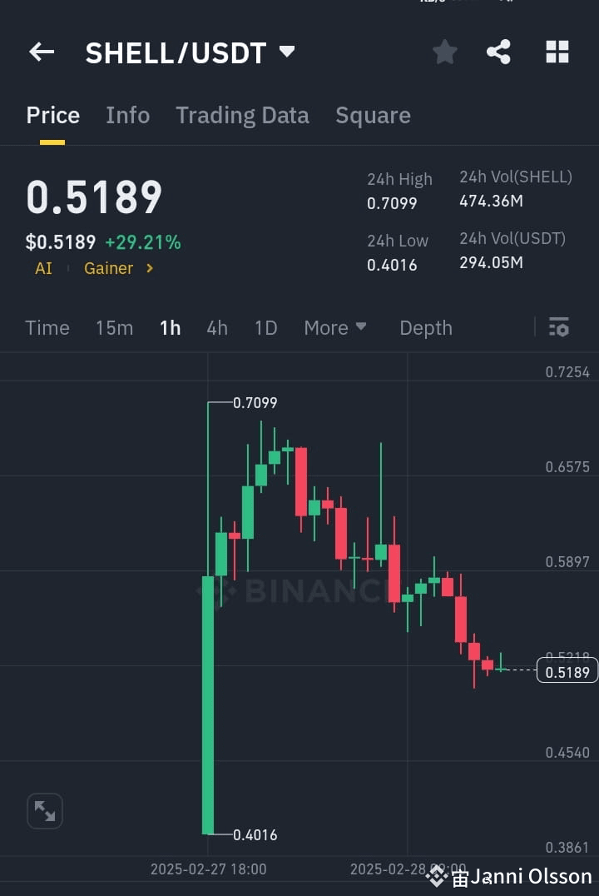Switch to the Trading Data tab
The height and width of the screenshot is (896, 599).
242,115
